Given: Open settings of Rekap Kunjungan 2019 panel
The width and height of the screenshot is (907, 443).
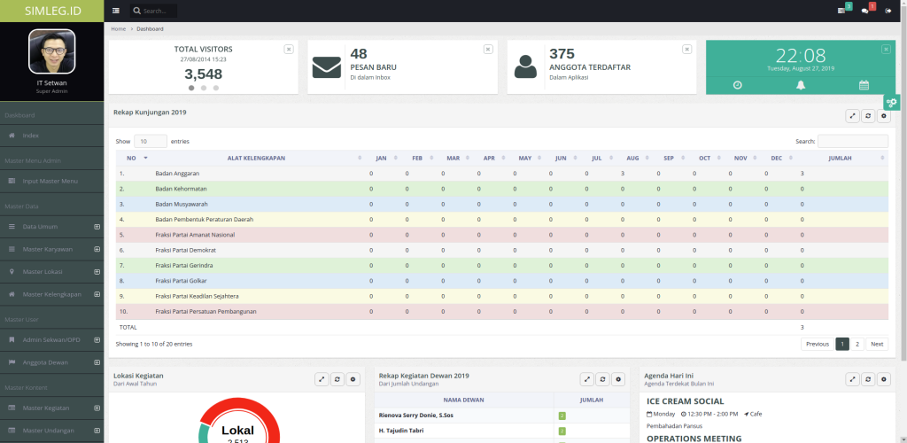Looking at the screenshot, I should (x=883, y=116).
